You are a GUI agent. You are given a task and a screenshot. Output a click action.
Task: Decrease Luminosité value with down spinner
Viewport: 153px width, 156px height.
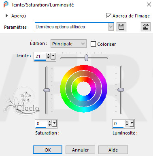coord(127,125)
